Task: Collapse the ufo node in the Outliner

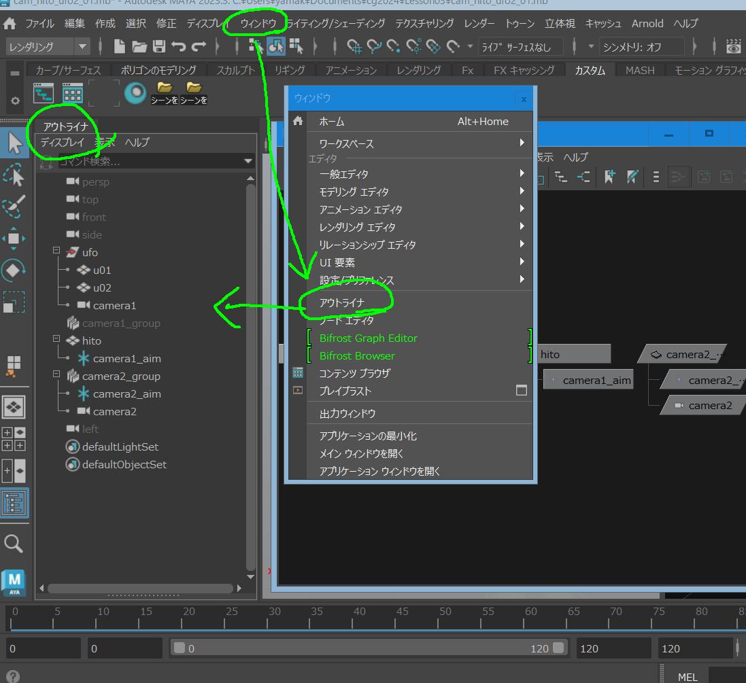Action: (56, 250)
